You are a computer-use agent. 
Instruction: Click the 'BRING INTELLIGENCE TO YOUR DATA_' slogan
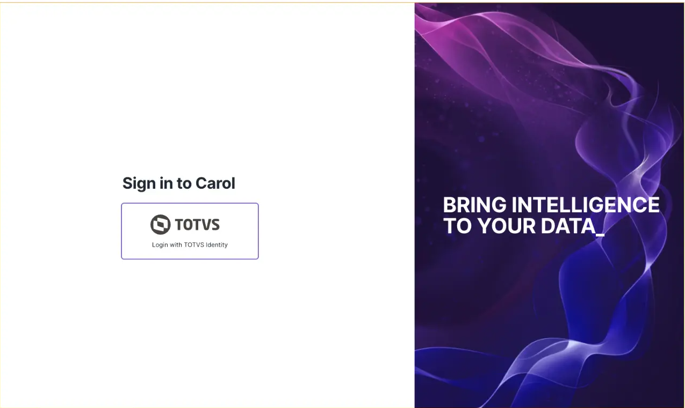point(550,216)
